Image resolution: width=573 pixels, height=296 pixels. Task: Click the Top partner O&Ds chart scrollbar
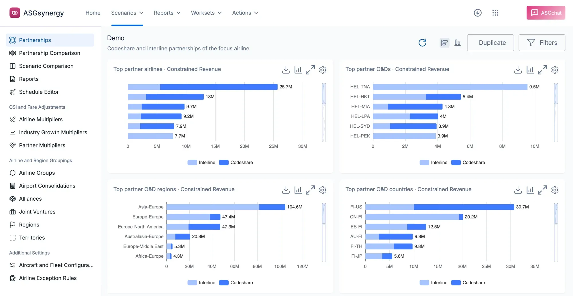(556, 112)
